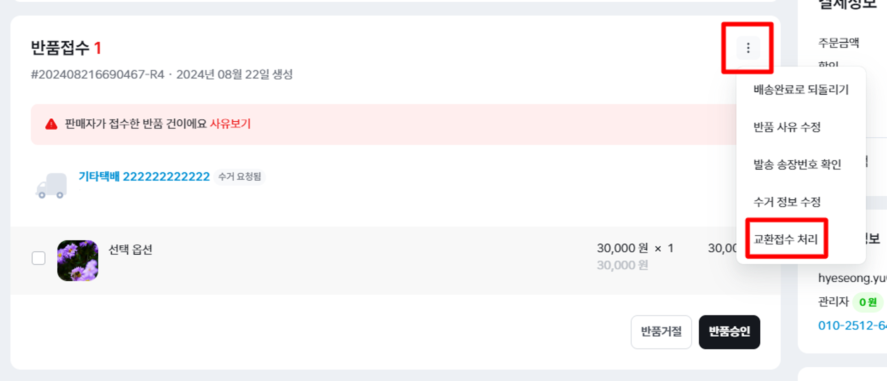887x381 pixels.
Task: Open the purple flower product thumbnail
Action: 78,260
